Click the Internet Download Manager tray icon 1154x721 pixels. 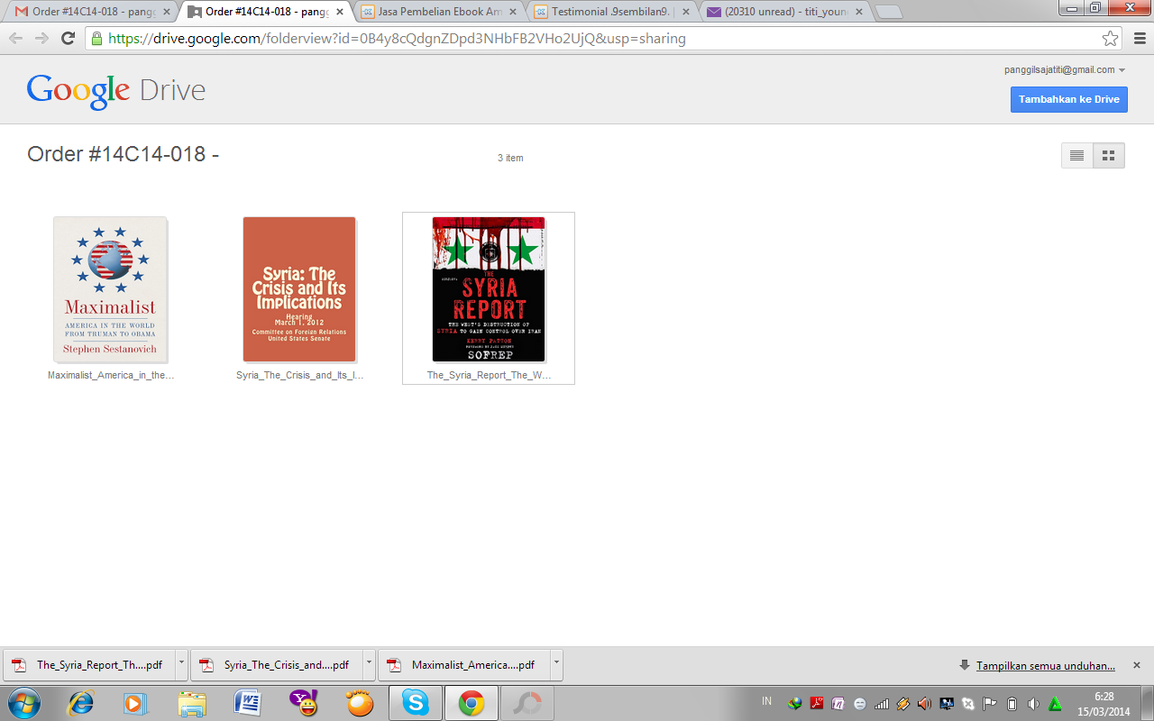[795, 704]
